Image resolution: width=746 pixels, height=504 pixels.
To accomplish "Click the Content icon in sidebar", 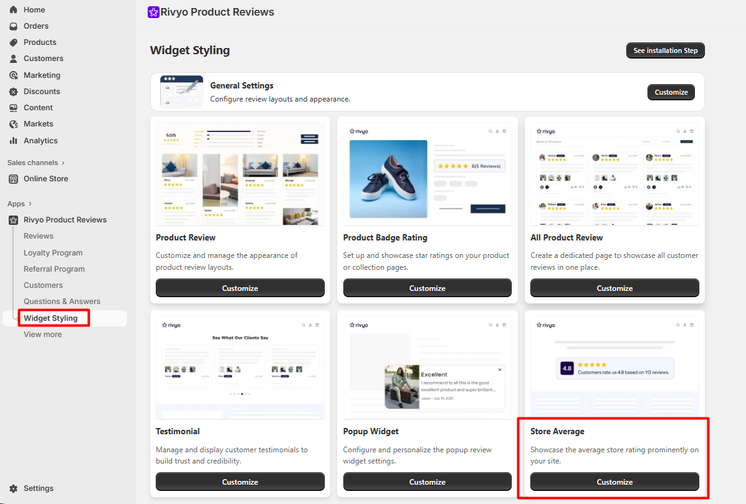I will click(13, 108).
